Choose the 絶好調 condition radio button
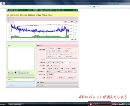 47,69
